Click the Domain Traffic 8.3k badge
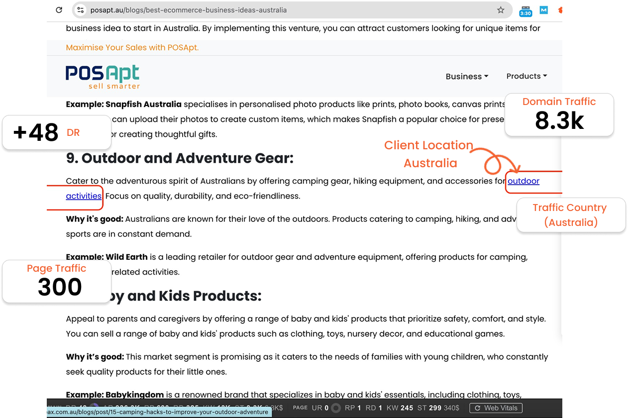 559,114
